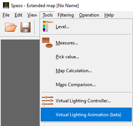
Task: Click the Save floppy disk icon
Action: pos(25,27)
